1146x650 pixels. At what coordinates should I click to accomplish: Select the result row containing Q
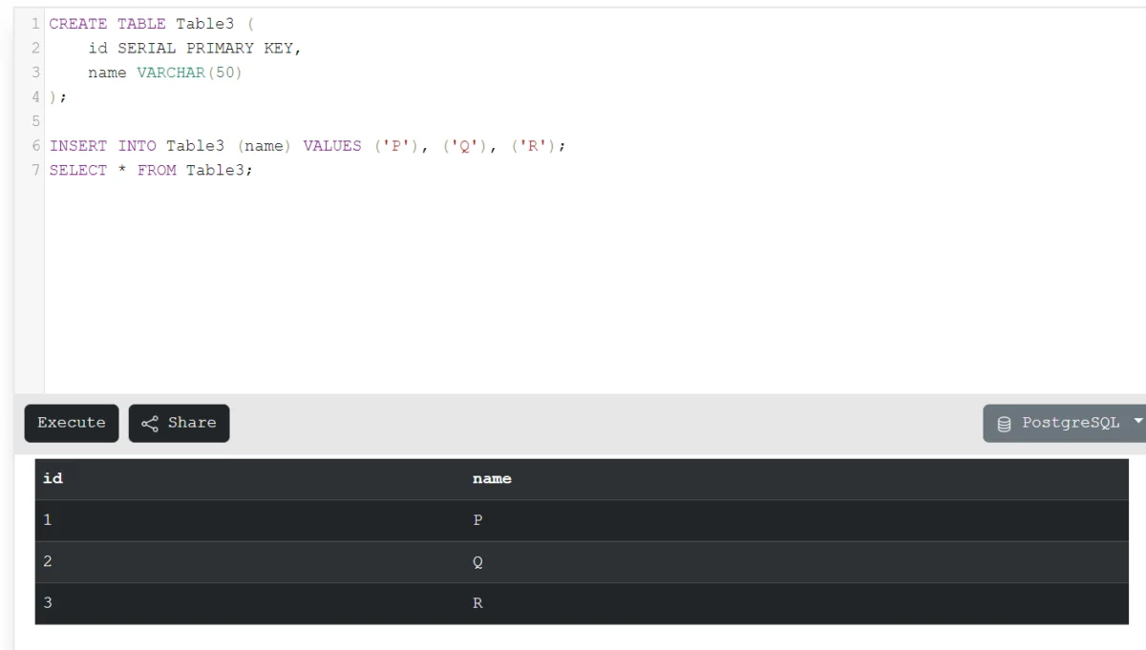pyautogui.click(x=382, y=561)
